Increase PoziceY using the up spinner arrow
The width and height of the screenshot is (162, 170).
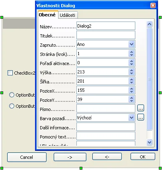point(131,98)
